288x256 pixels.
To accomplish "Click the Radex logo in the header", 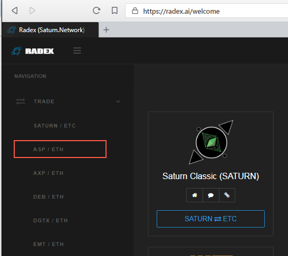I will (x=33, y=51).
